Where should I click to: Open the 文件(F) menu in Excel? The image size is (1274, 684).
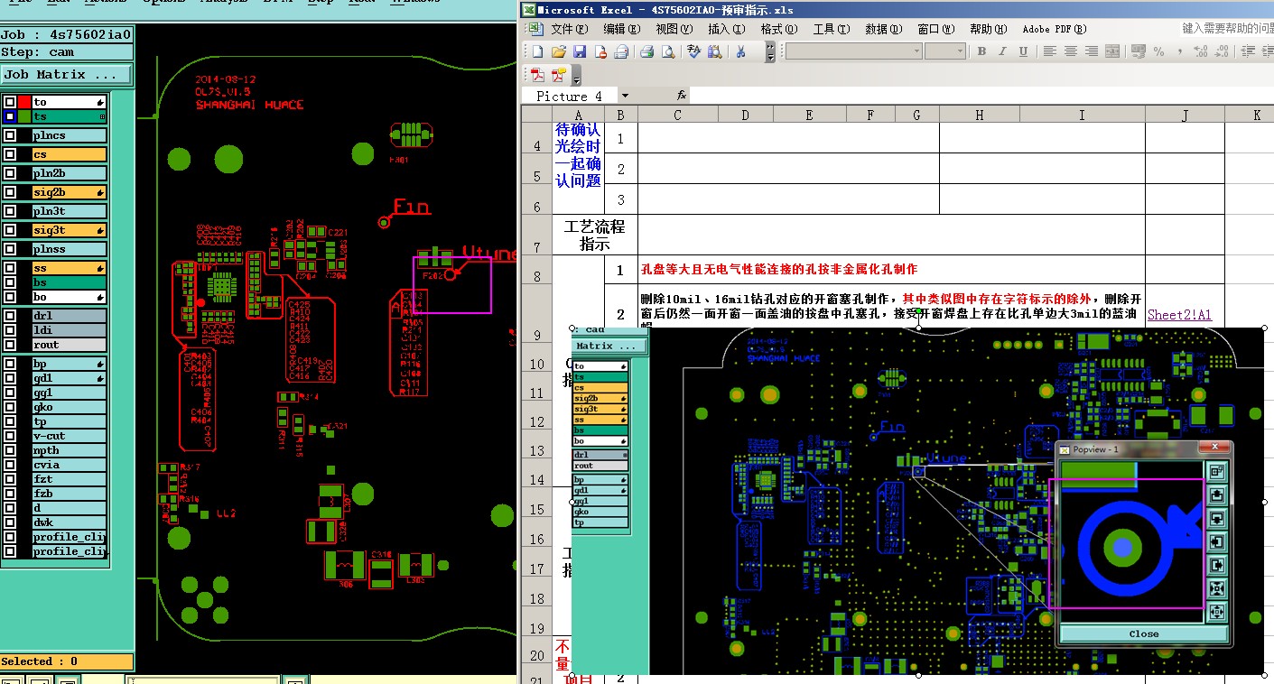point(568,29)
